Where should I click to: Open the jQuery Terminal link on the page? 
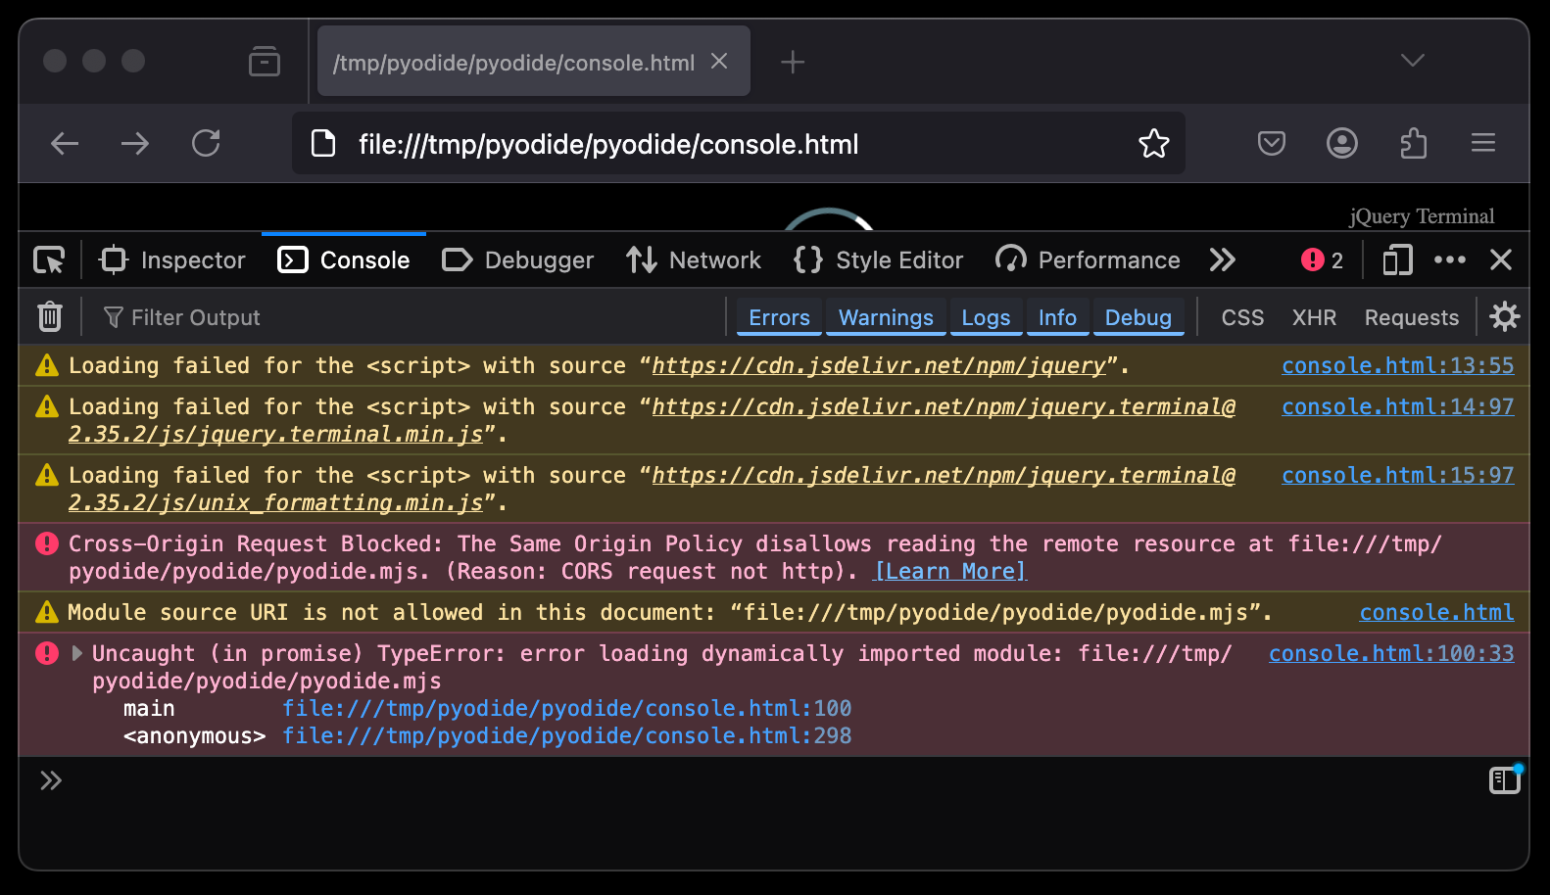pyautogui.click(x=1422, y=215)
